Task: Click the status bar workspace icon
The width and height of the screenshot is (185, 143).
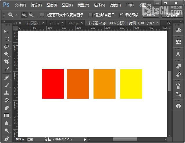Action: pos(30,140)
